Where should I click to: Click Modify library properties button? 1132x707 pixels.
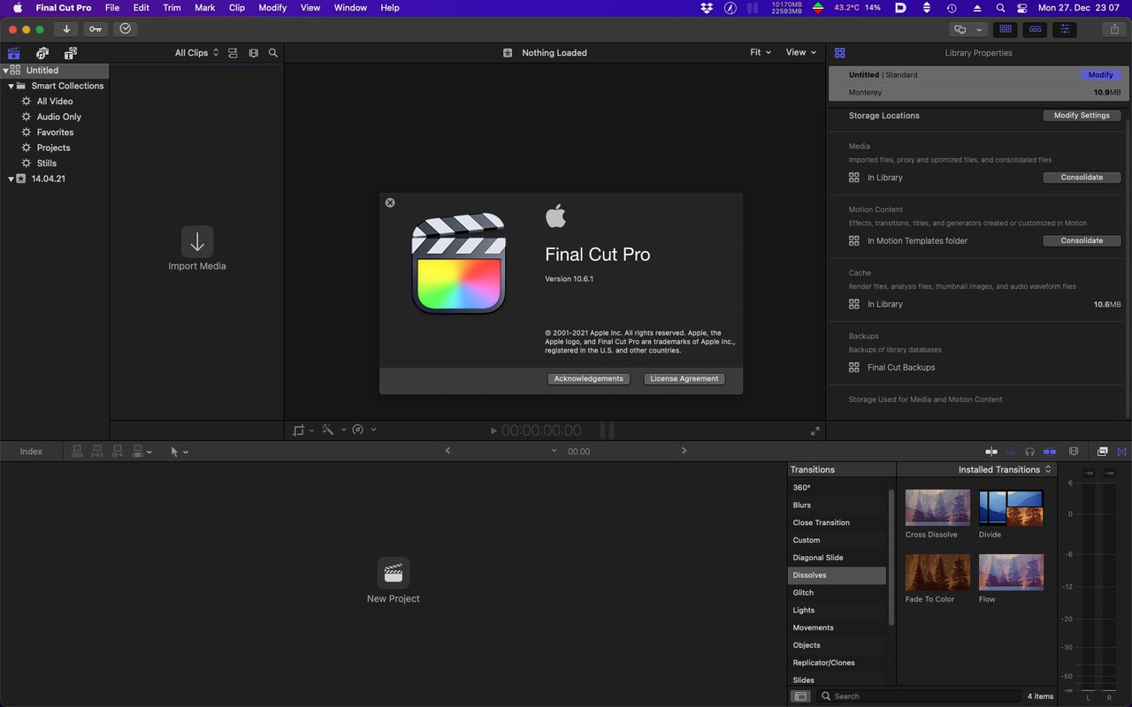[1100, 75]
